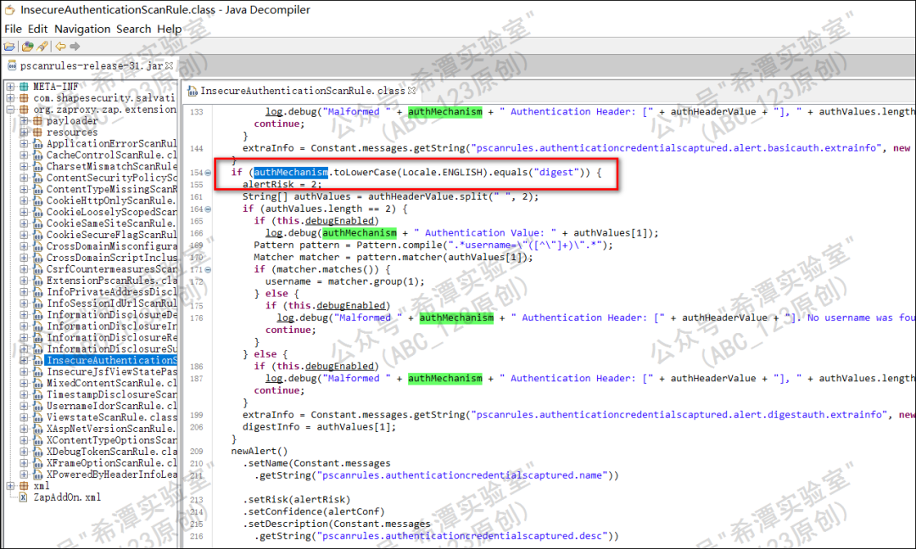Select CookieLooselyScopedScan tree item
Image resolution: width=916 pixels, height=549 pixels.
pos(111,212)
